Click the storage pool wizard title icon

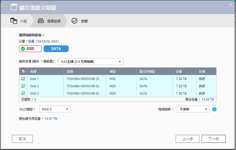(x=13, y=7)
